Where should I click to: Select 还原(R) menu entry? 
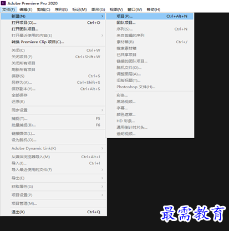53,102
